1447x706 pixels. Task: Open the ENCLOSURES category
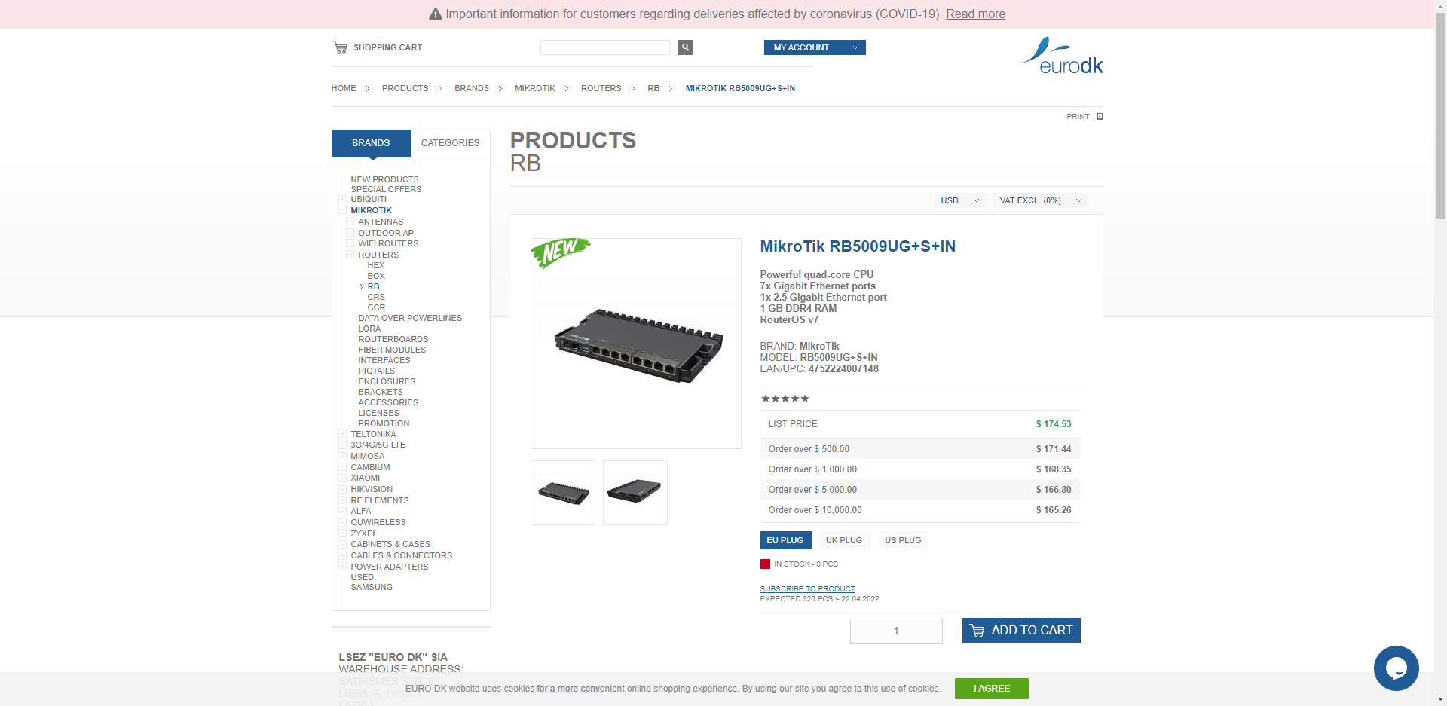coord(387,381)
